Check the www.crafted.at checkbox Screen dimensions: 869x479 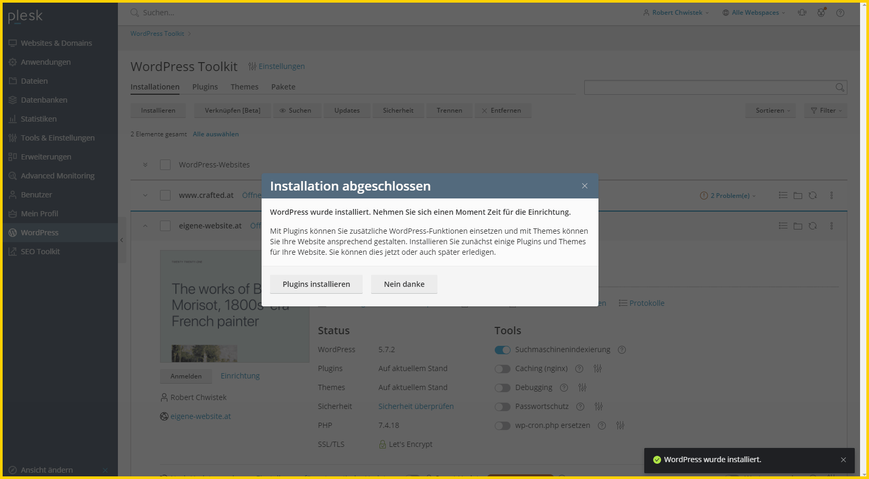(165, 195)
